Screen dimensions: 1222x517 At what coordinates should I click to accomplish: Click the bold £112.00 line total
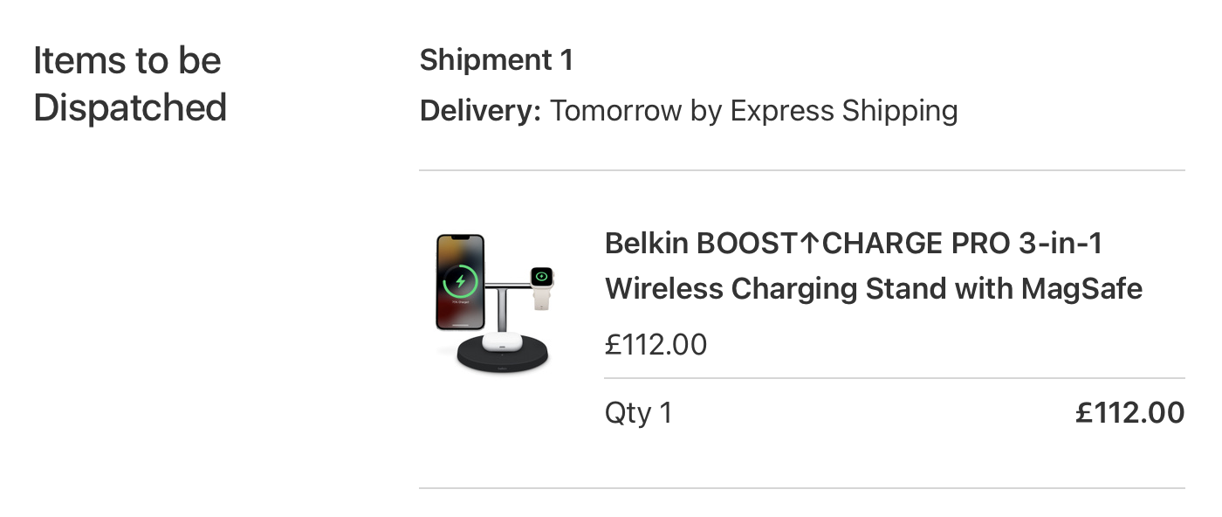tap(1129, 412)
